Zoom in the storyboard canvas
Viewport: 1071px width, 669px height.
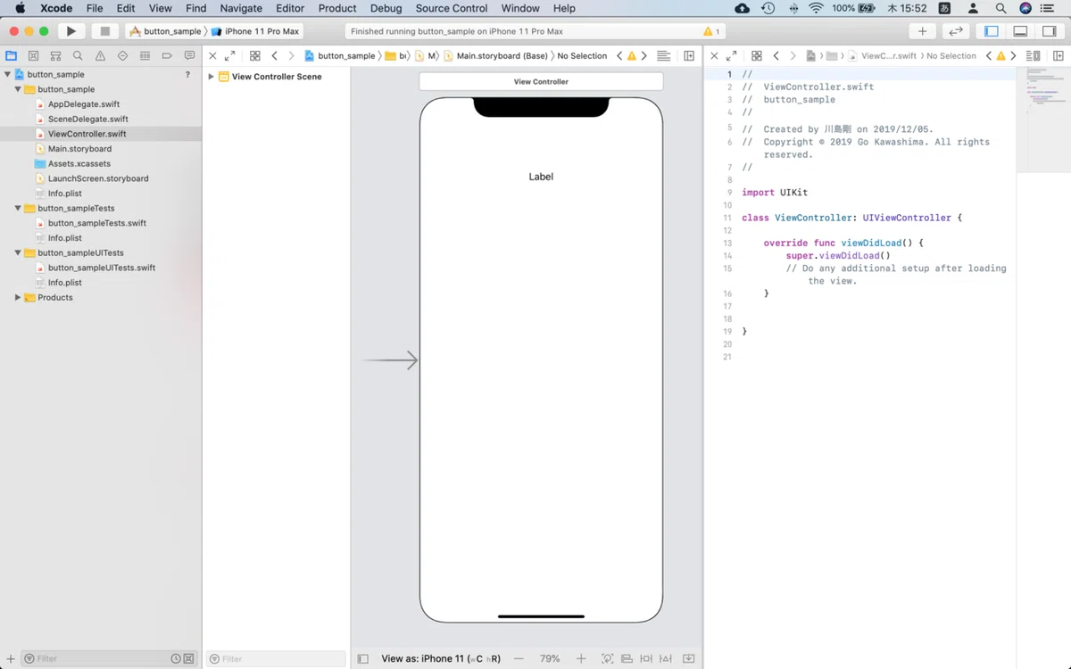(581, 658)
